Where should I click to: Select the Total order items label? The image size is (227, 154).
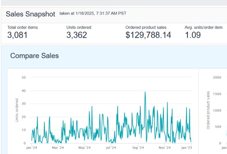(x=23, y=27)
